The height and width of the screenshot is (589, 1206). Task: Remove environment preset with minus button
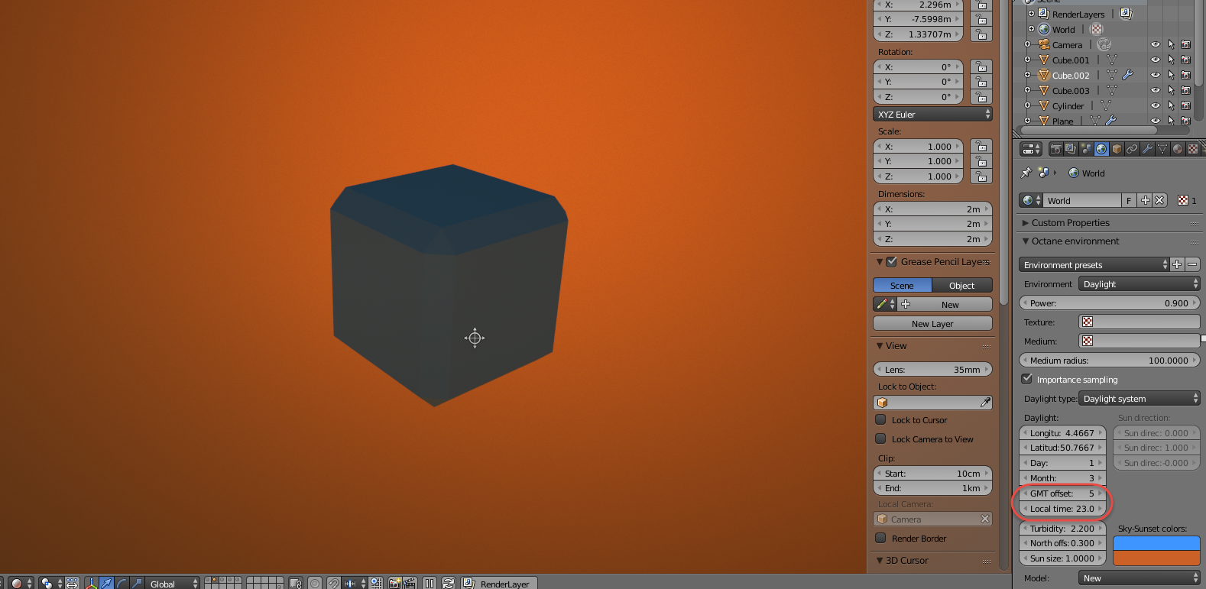click(x=1192, y=264)
